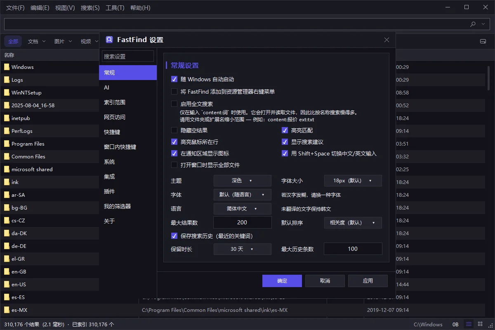Click the el-GR folder icon
495x330 pixels.
[x=7, y=259]
